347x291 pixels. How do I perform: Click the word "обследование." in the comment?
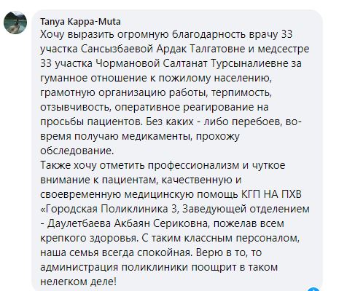[x=77, y=151]
